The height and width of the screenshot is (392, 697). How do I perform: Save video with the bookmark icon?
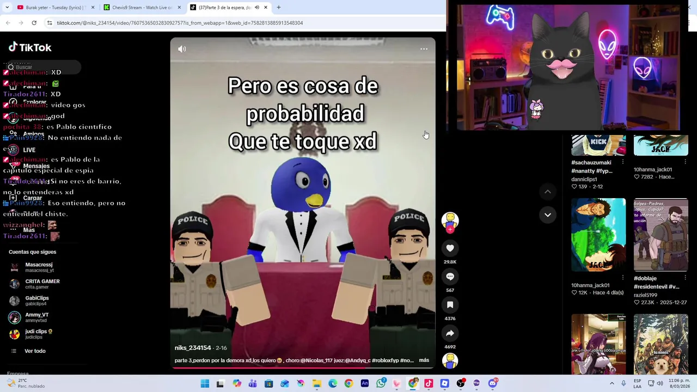point(450,305)
